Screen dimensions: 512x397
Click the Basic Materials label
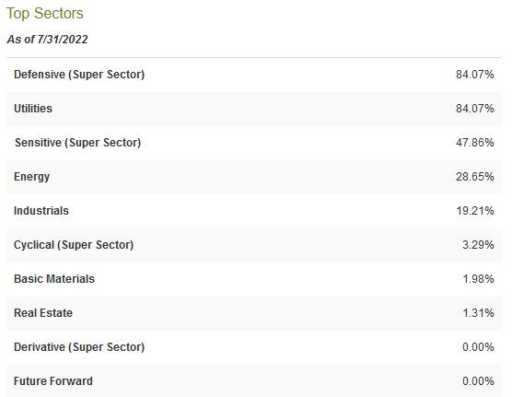pyautogui.click(x=54, y=279)
